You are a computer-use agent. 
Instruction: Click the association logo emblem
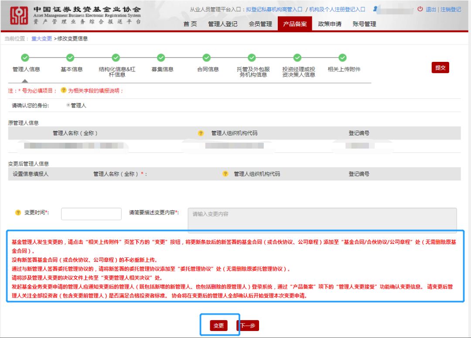19,16
